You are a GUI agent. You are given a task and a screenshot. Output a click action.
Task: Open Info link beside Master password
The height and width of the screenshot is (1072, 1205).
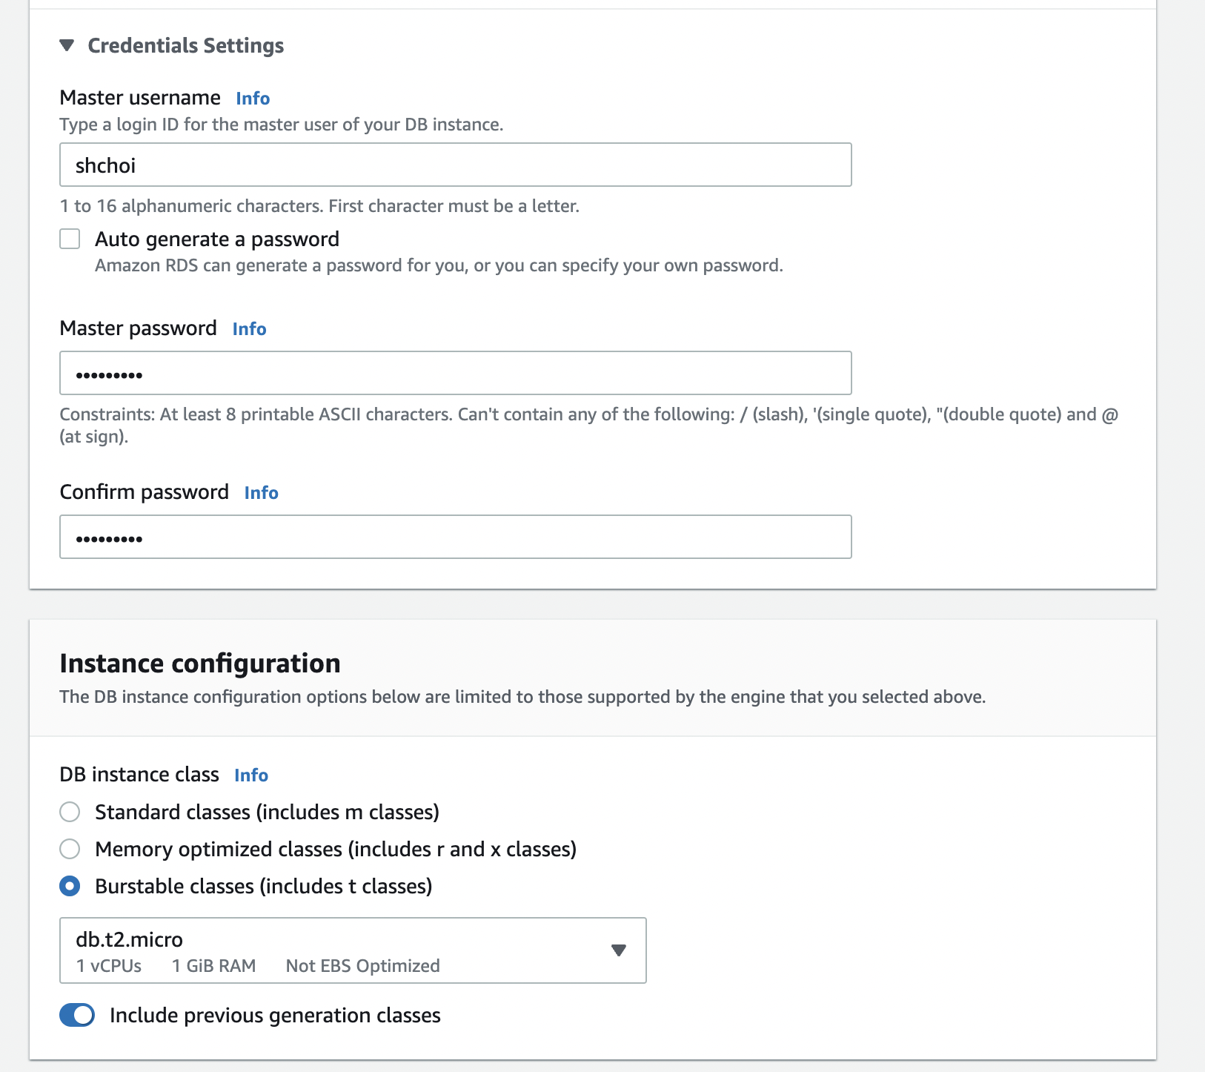(249, 329)
